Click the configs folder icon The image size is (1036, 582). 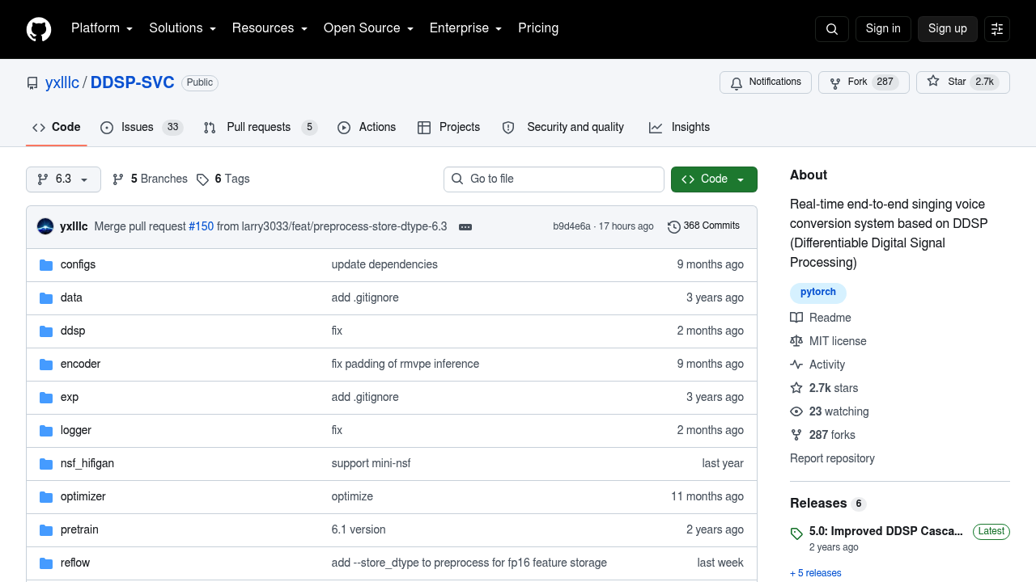pyautogui.click(x=46, y=265)
